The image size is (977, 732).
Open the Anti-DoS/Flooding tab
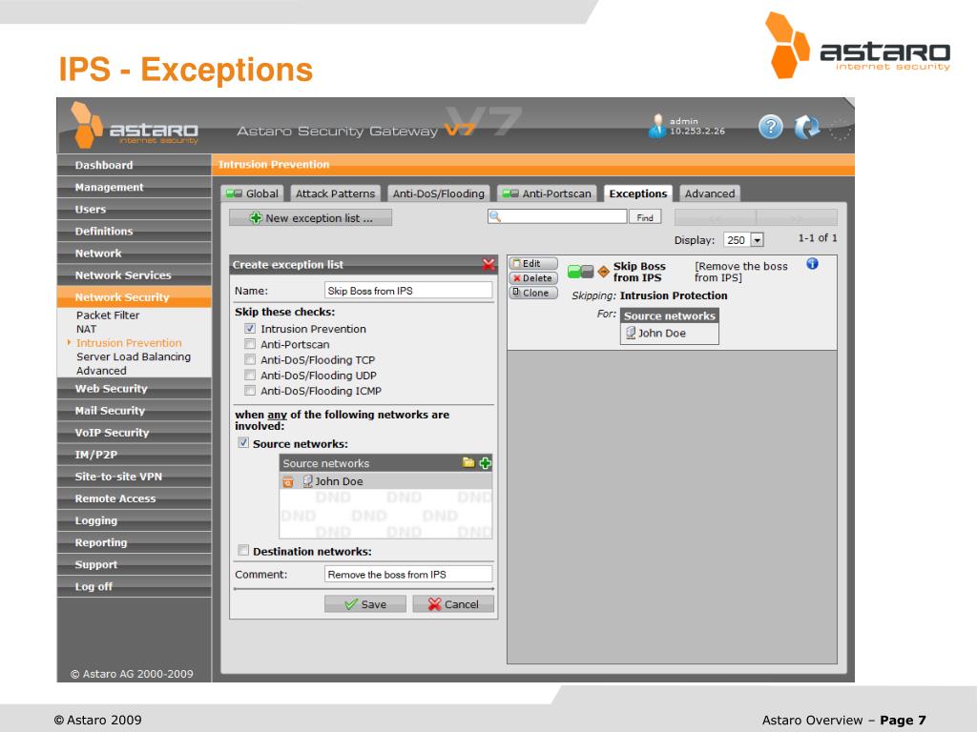439,193
